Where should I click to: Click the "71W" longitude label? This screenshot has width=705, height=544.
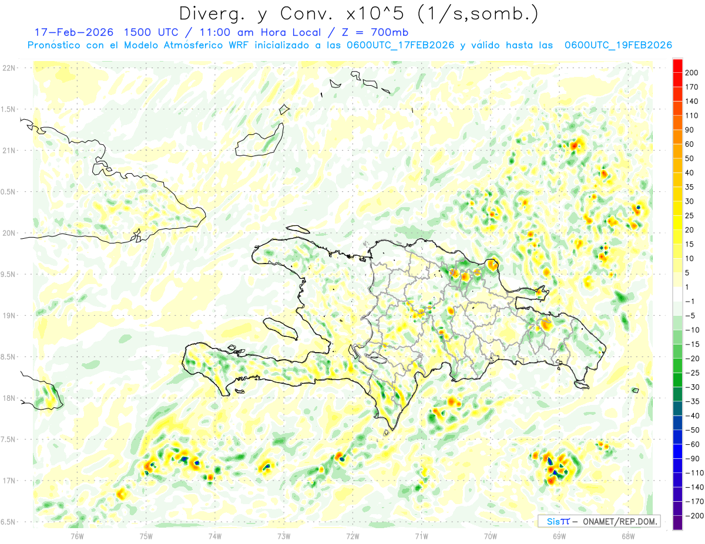point(421,537)
